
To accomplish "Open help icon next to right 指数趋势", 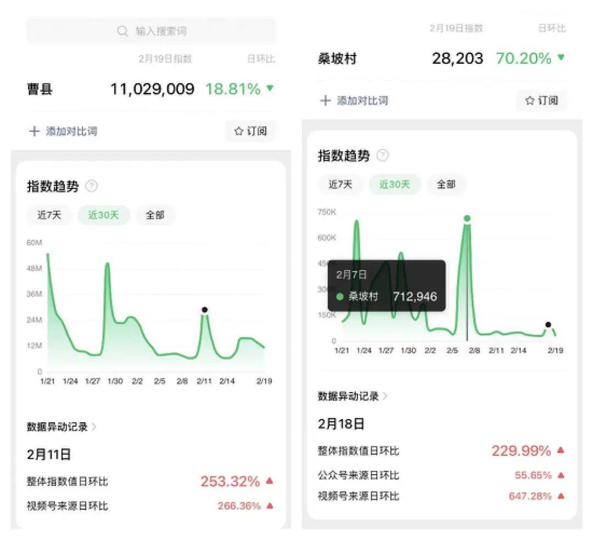I will click(383, 156).
